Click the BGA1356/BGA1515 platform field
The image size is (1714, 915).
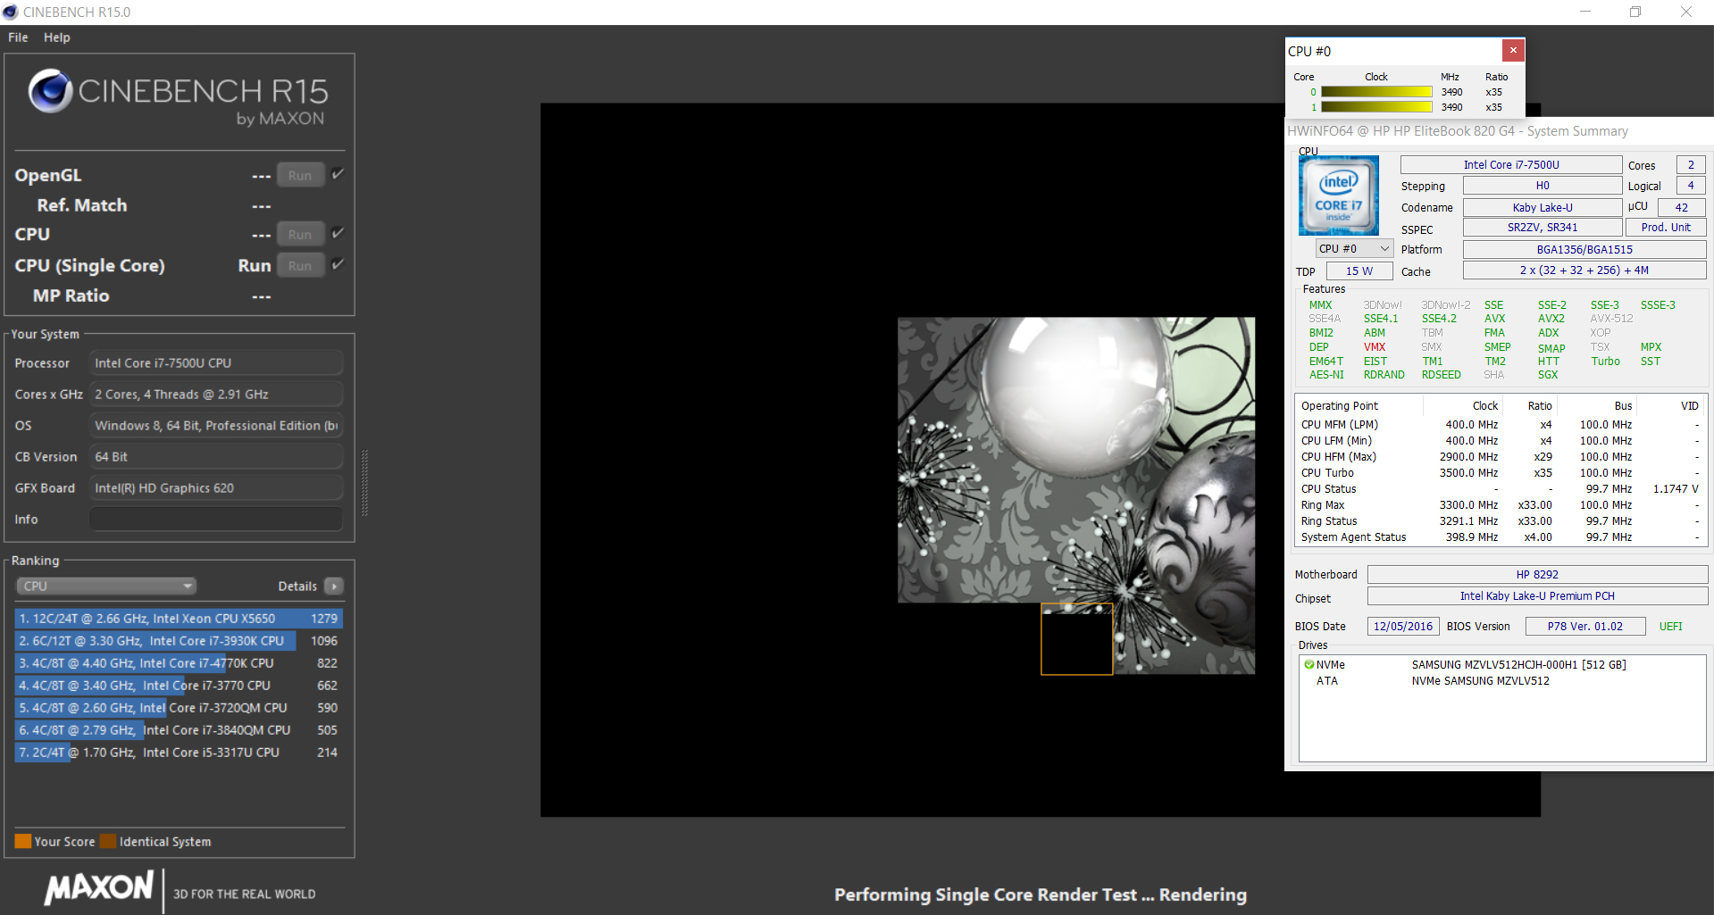point(1584,249)
